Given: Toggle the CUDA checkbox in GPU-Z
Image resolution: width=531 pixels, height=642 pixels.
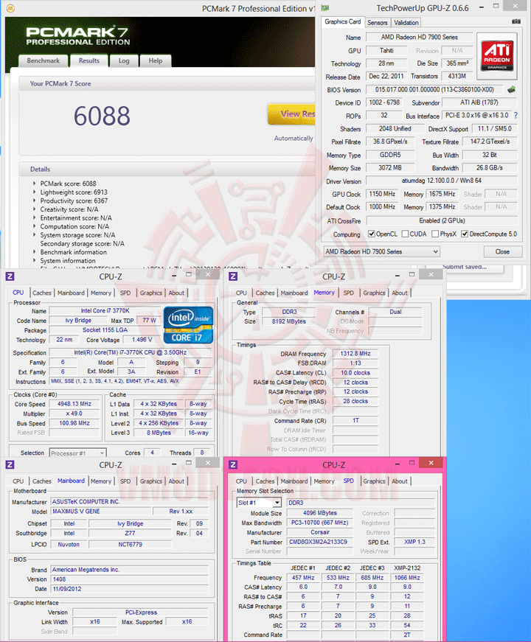Looking at the screenshot, I should click(405, 234).
